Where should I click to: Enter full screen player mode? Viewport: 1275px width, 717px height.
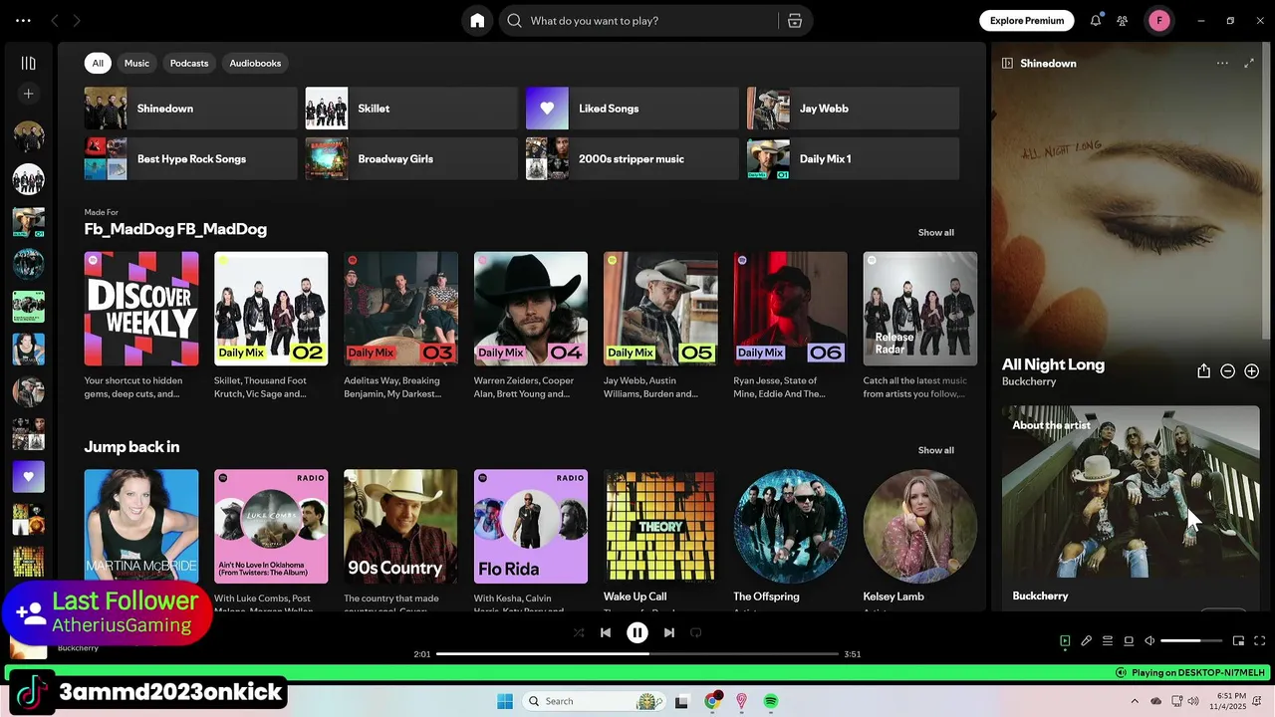pyautogui.click(x=1259, y=641)
